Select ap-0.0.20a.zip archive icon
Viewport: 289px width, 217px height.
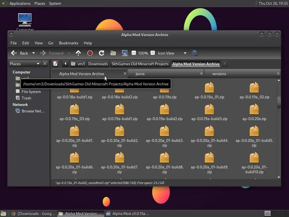(254, 109)
